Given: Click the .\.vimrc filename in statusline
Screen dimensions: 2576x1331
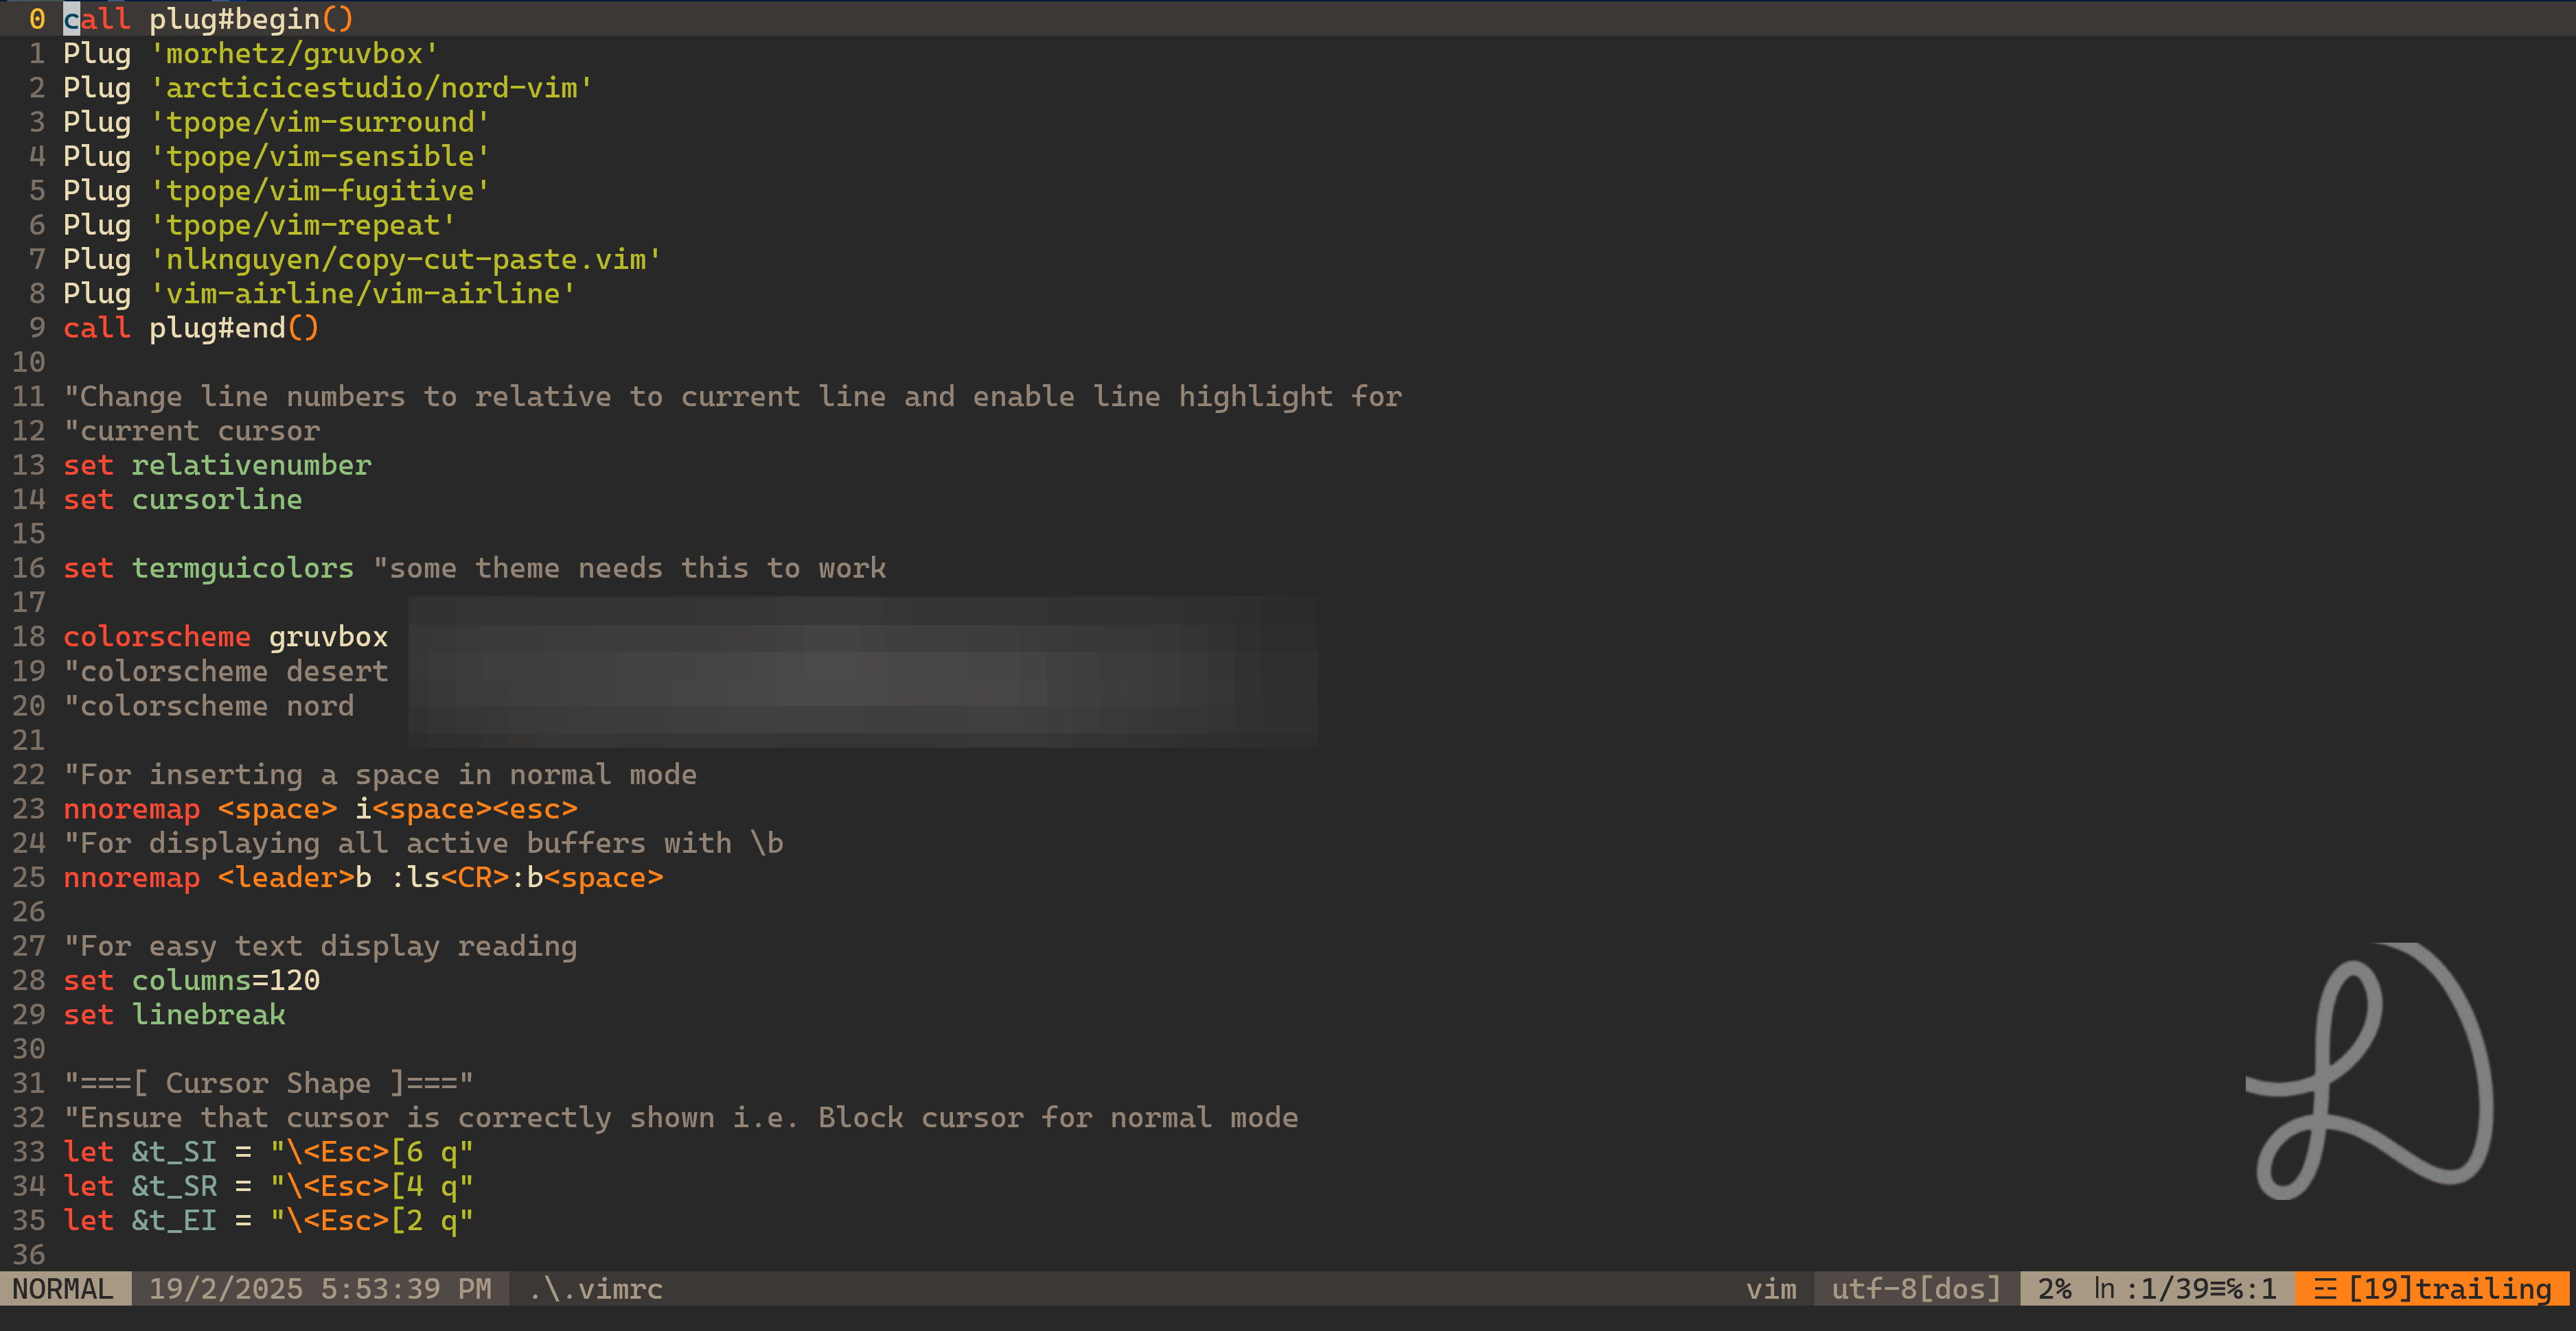Looking at the screenshot, I should pos(596,1289).
